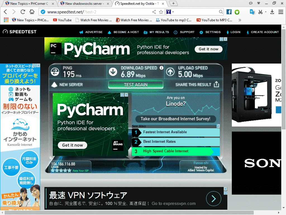
Task: Click the green shield extension icon
Action: pyautogui.click(x=237, y=12)
